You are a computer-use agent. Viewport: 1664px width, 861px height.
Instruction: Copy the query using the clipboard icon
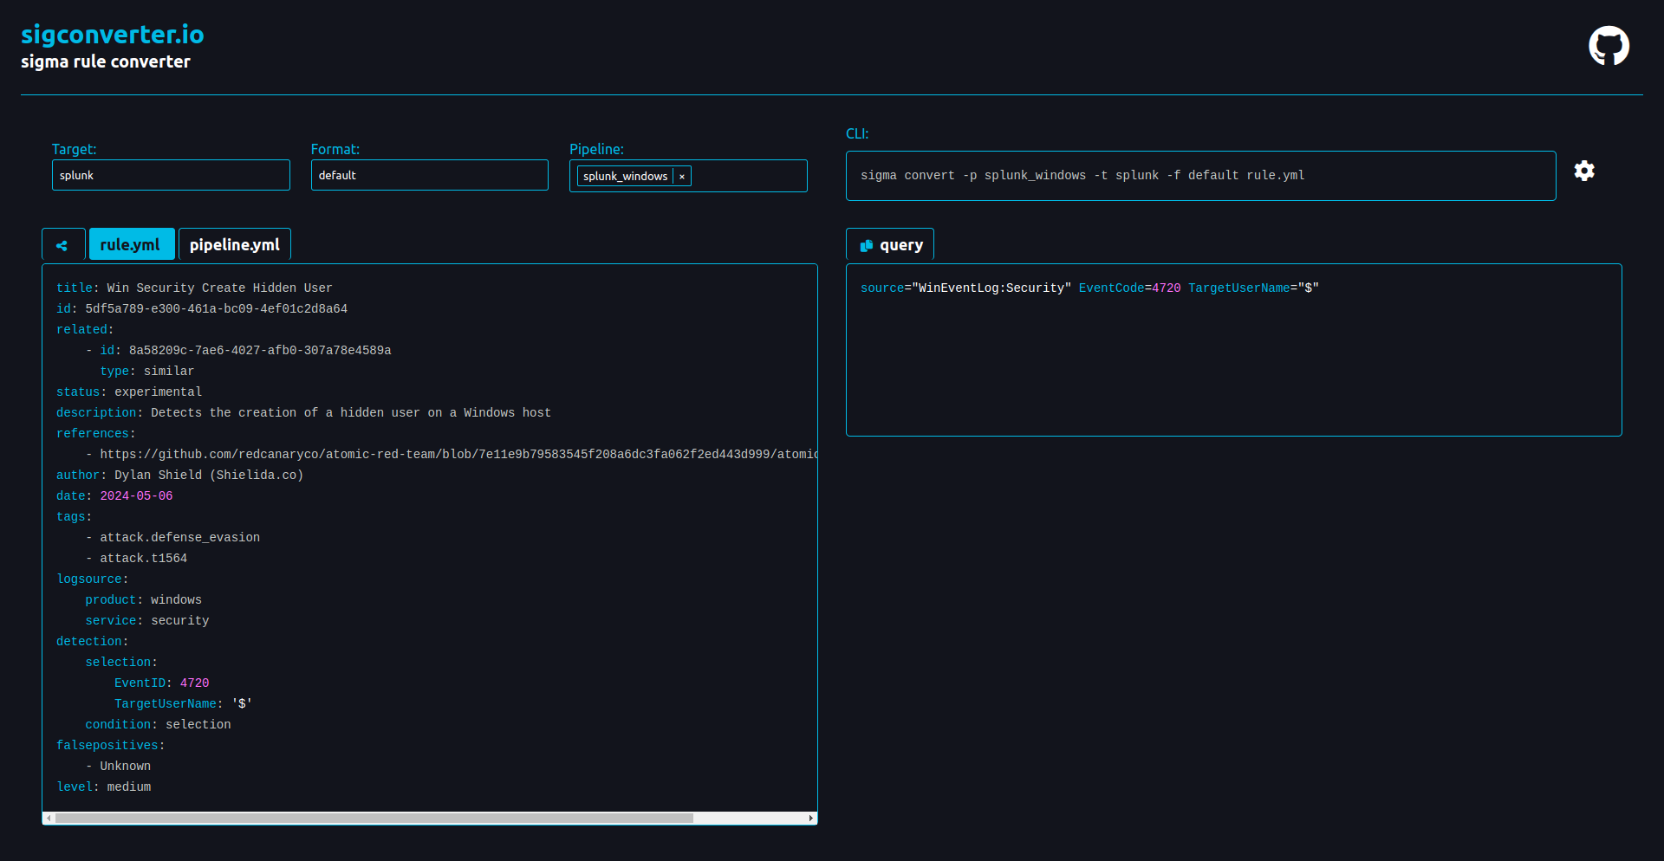coord(866,246)
